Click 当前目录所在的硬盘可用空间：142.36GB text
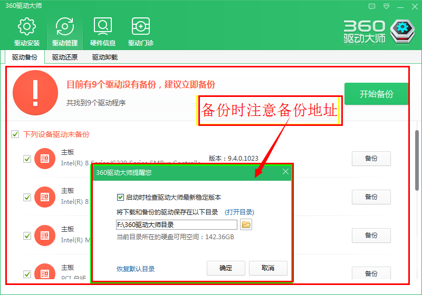Screen dimensions: 422x295 click(175, 237)
